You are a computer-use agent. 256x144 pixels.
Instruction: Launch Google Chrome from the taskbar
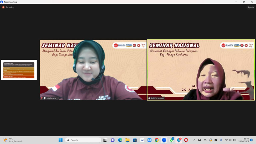pos(157,140)
